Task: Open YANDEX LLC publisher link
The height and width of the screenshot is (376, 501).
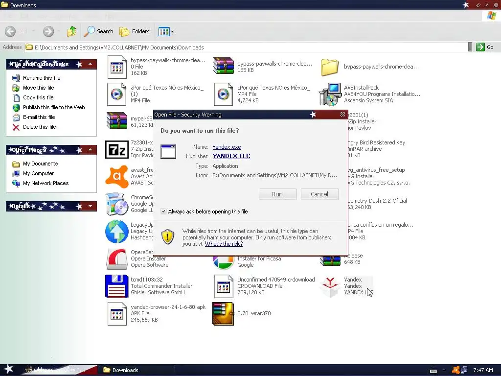Action: coord(231,156)
